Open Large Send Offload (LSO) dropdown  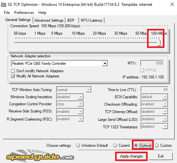[154, 119]
